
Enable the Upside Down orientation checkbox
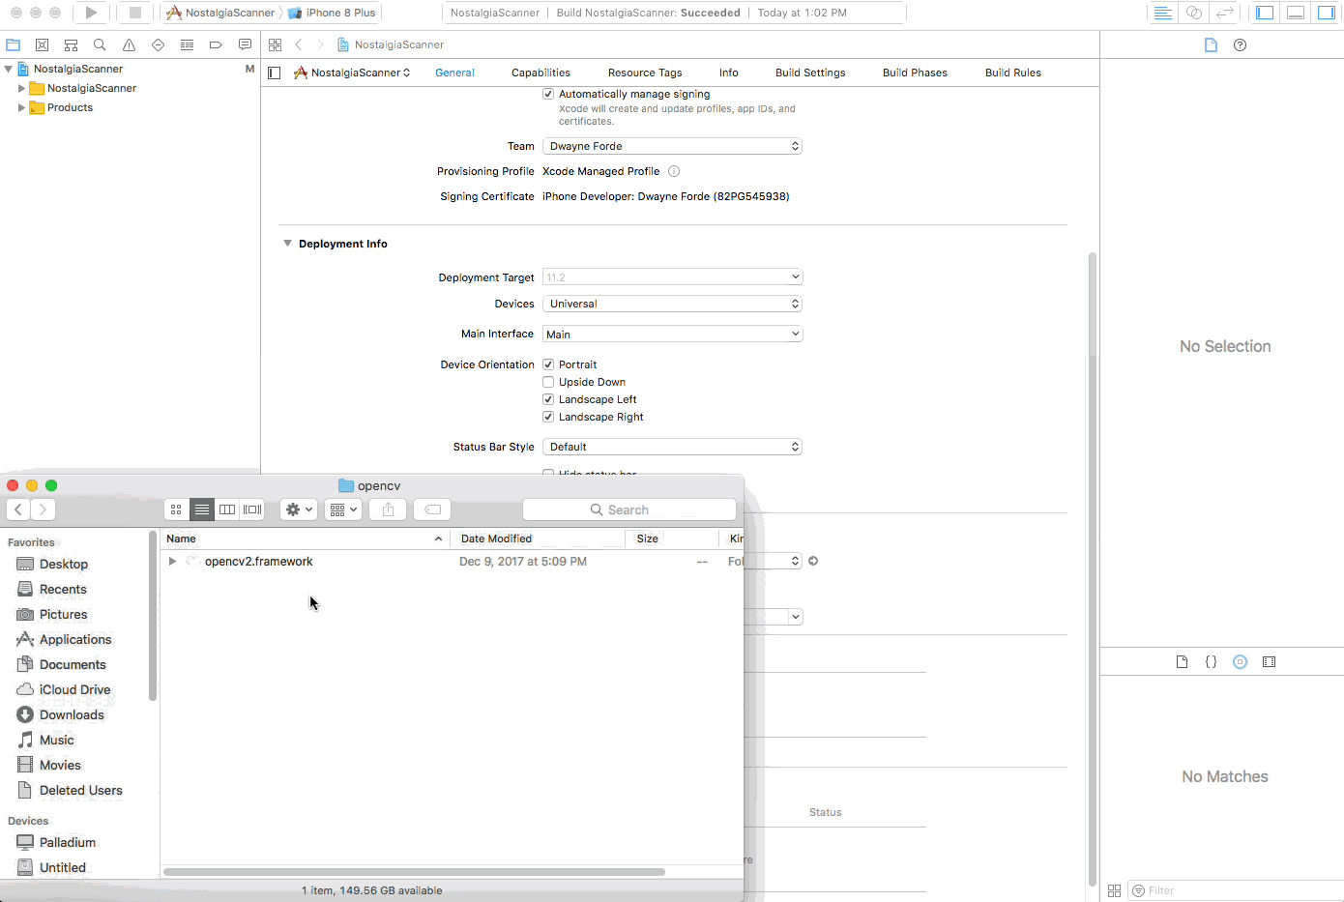pyautogui.click(x=548, y=382)
